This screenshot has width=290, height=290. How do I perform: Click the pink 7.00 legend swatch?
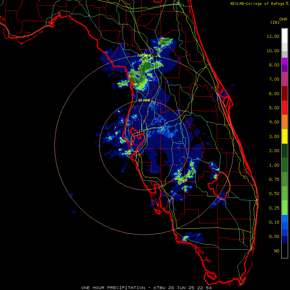[x=285, y=79]
